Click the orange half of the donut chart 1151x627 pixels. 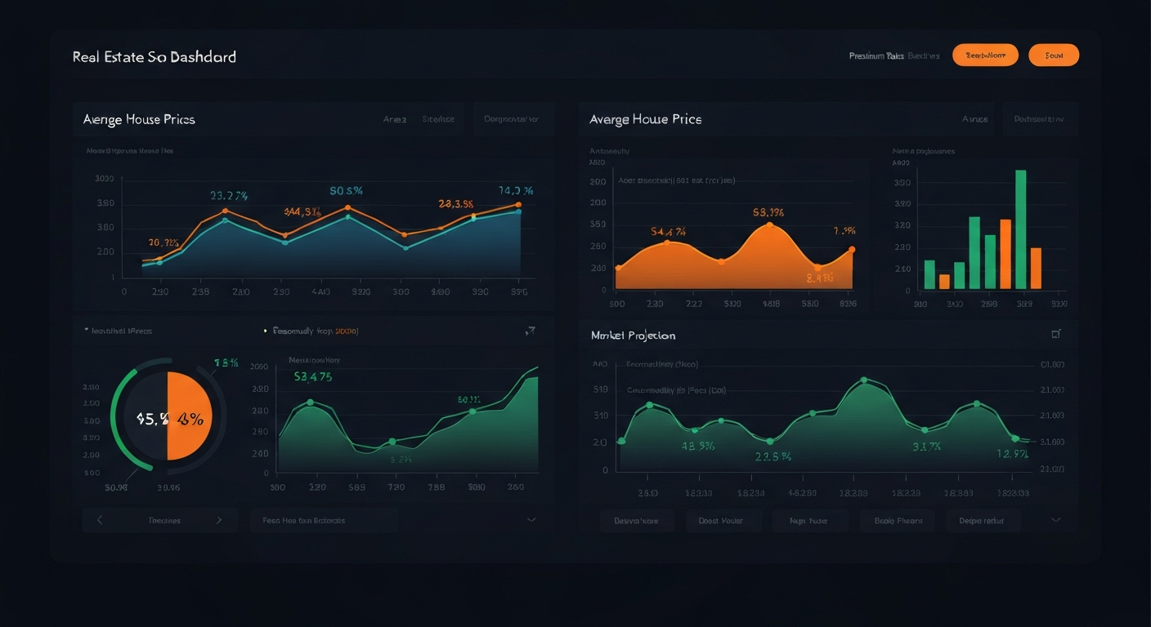pos(190,416)
